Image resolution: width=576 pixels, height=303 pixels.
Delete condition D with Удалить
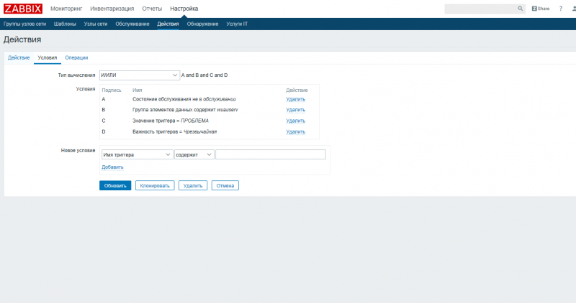pos(296,131)
